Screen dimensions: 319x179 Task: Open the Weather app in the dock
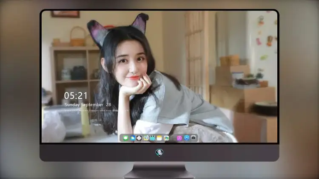(132, 138)
